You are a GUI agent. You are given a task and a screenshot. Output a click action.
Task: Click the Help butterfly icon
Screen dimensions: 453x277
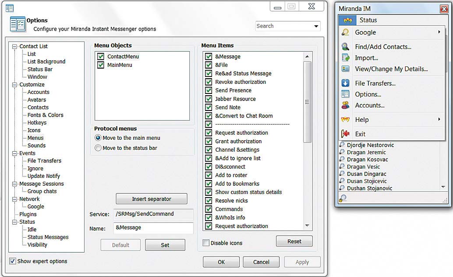pyautogui.click(x=345, y=119)
